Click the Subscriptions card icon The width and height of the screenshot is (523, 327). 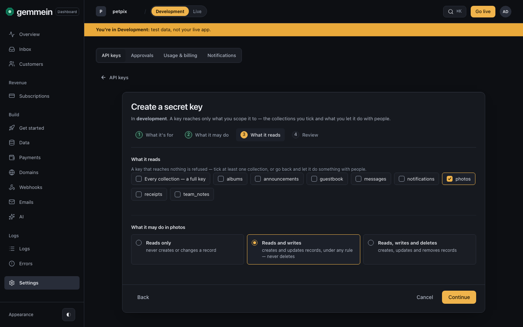(x=12, y=96)
